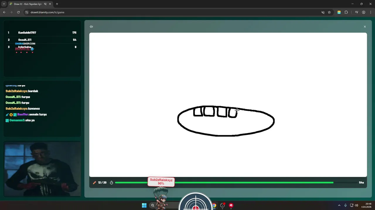Image resolution: width=375 pixels, height=210 pixels.
Task: Open Chrome three-dot menu
Action: (x=370, y=12)
